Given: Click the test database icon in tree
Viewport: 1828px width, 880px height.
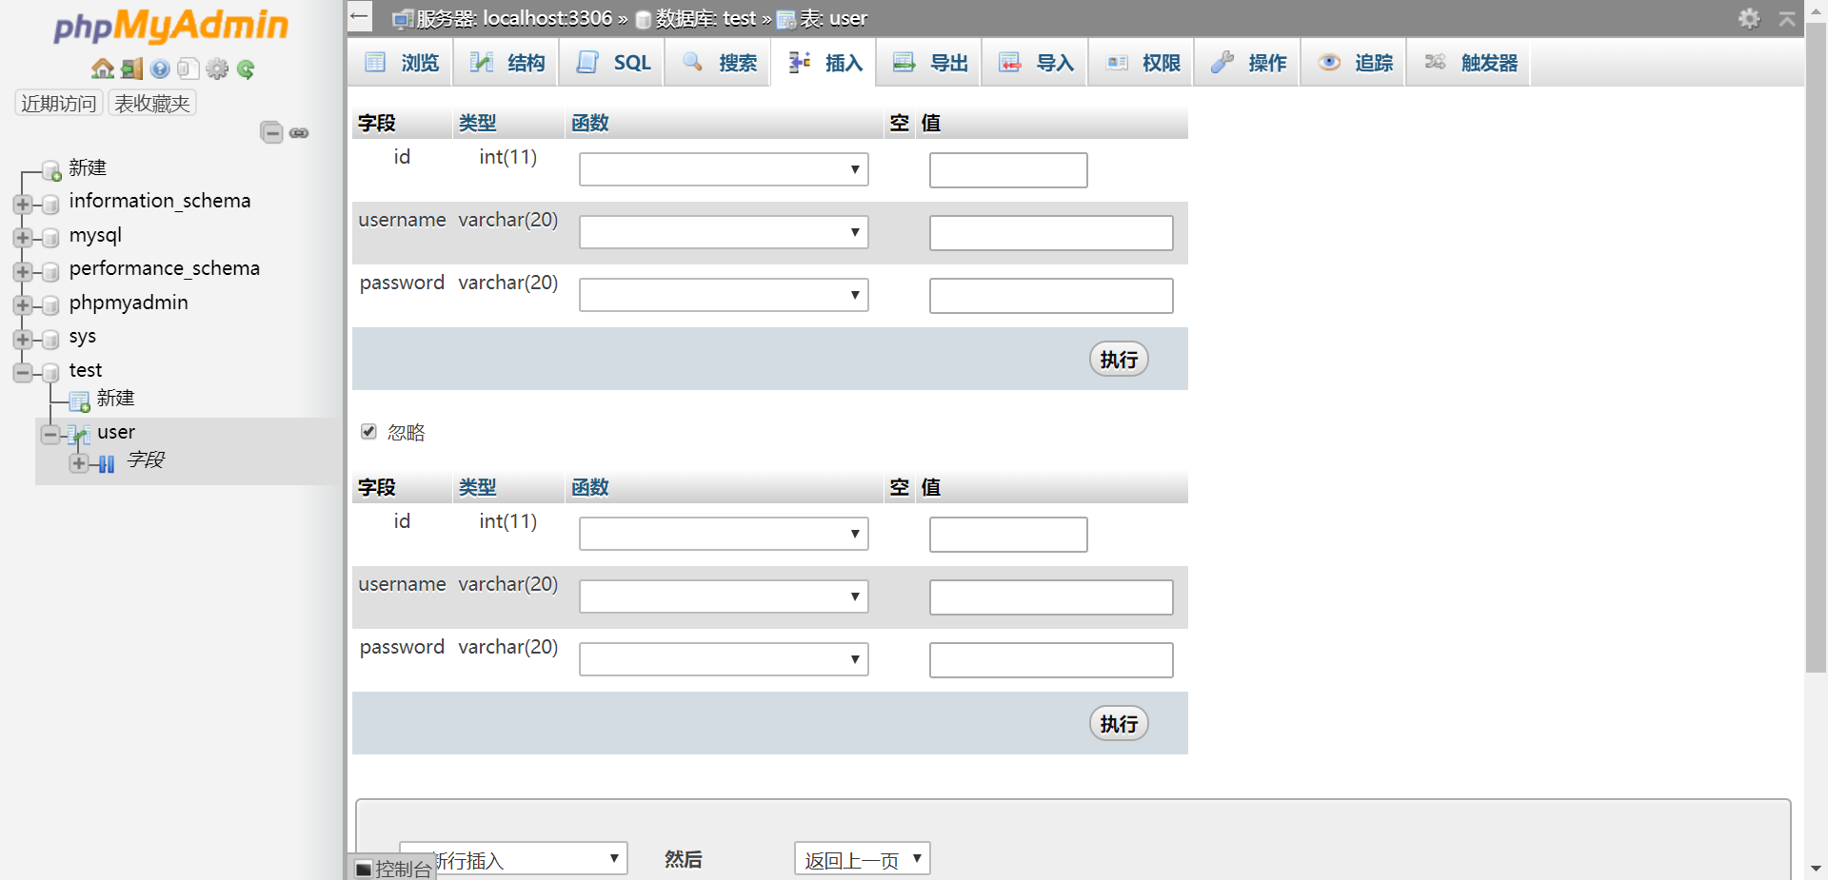Looking at the screenshot, I should pyautogui.click(x=51, y=373).
